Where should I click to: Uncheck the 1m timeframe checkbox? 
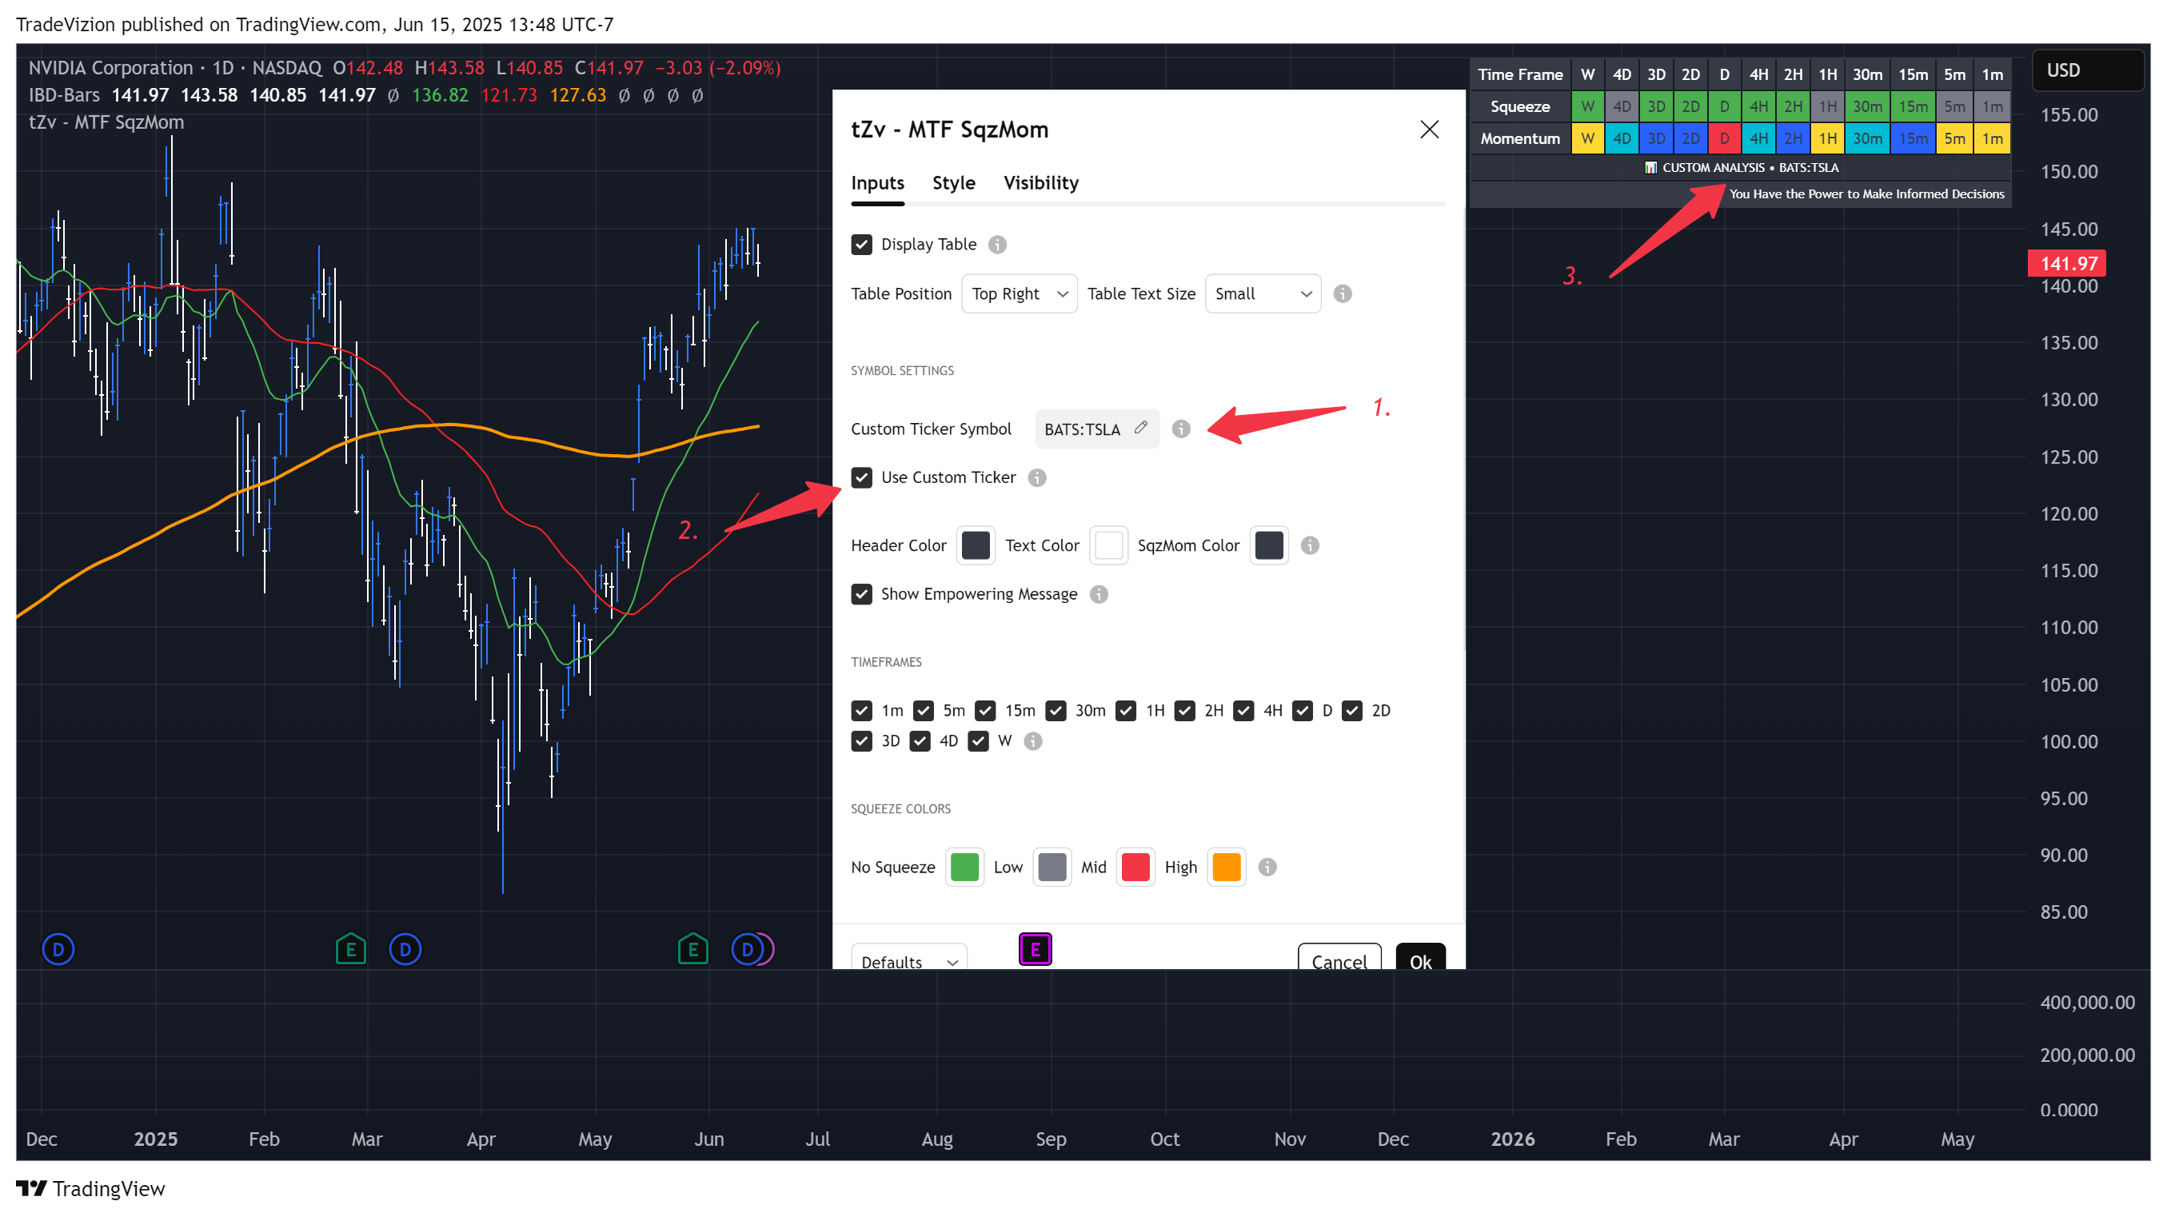pyautogui.click(x=861, y=711)
